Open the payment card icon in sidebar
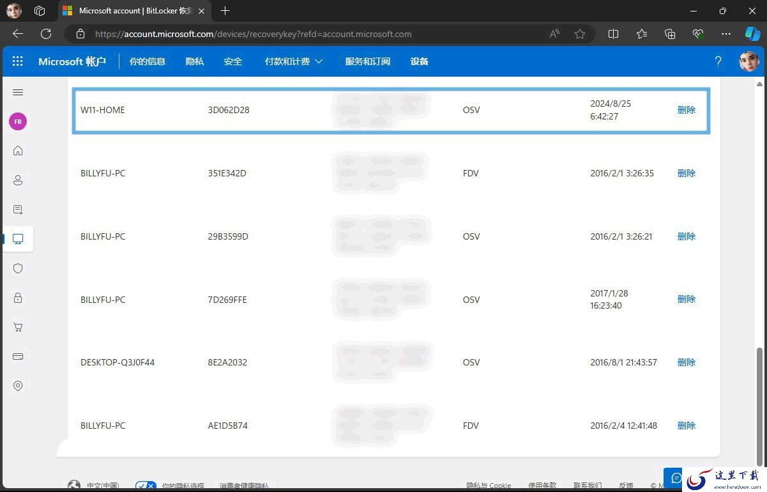The image size is (767, 492). pos(18,357)
